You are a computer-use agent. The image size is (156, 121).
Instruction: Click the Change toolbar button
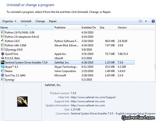tap(40, 21)
